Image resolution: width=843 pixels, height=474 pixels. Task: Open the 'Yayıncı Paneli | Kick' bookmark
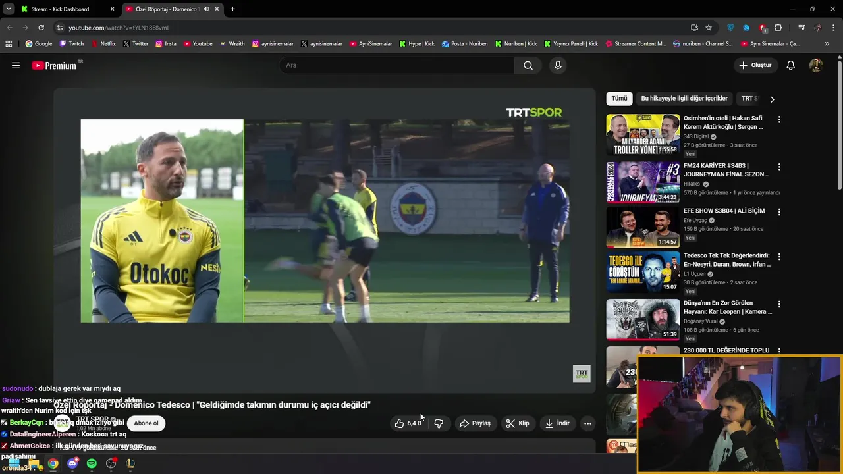pyautogui.click(x=571, y=44)
